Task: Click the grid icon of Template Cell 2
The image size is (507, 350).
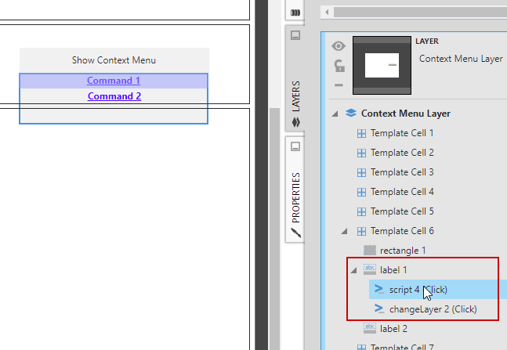Action: pos(361,153)
